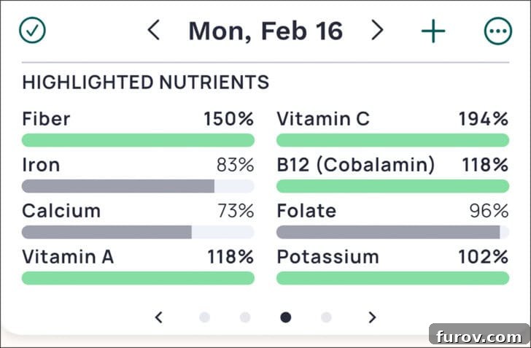
Task: Show previous summary page arrow
Action: [x=158, y=317]
